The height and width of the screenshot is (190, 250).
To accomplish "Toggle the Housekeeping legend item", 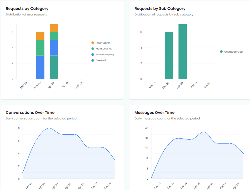I will 102,55.
